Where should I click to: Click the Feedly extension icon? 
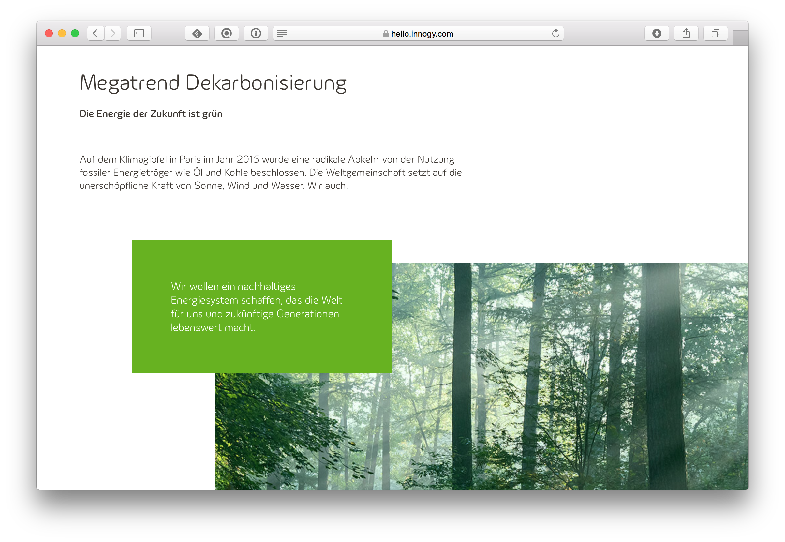[197, 33]
